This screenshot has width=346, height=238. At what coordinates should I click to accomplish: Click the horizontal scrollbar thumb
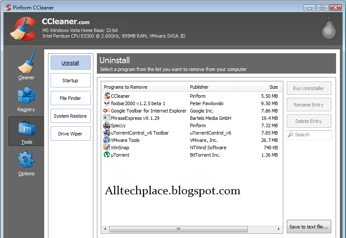pyautogui.click(x=179, y=229)
